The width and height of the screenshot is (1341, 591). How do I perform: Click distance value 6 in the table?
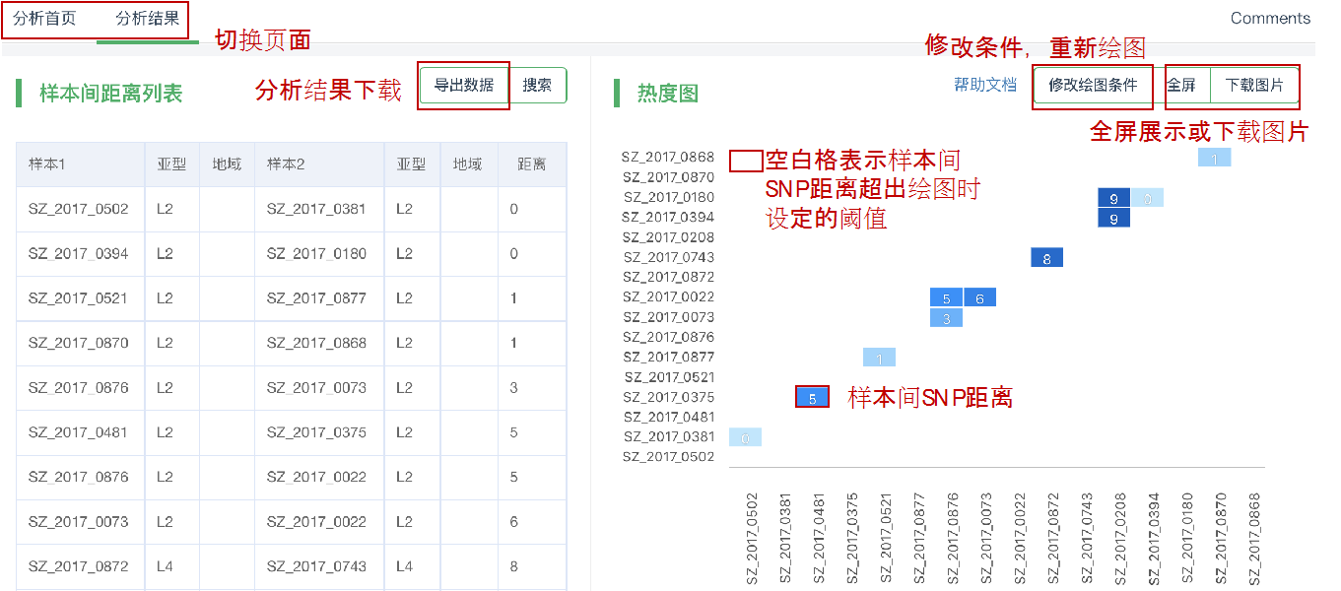click(x=514, y=521)
